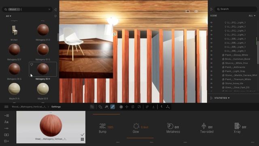259x146 pixels.
Task: Select the Move gizmo tool in toolbar
Action: click(x=127, y=107)
